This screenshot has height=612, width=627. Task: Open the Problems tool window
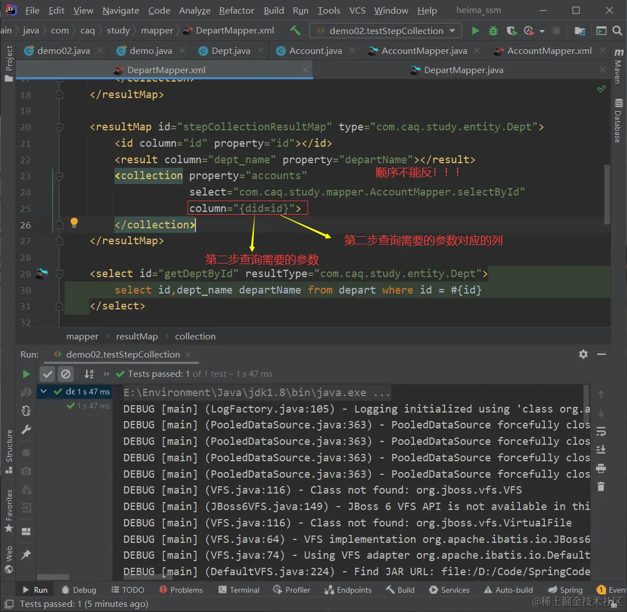(x=181, y=589)
